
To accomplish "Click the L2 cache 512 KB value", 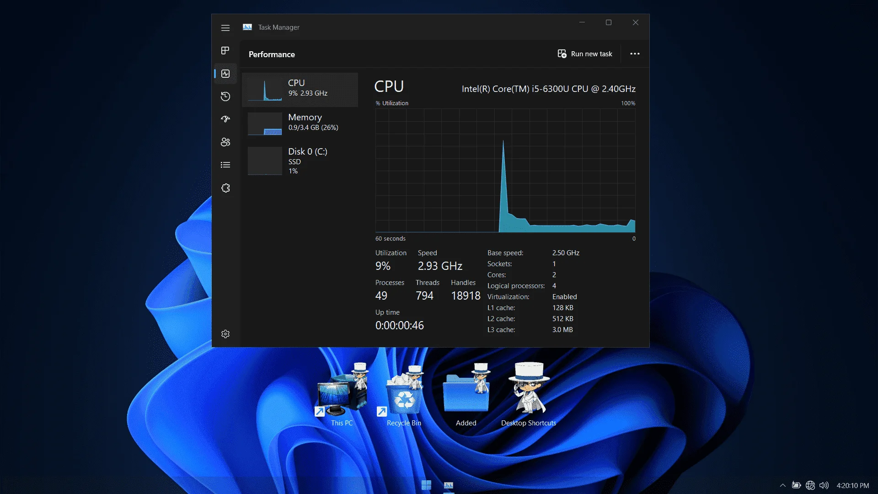I will (562, 319).
